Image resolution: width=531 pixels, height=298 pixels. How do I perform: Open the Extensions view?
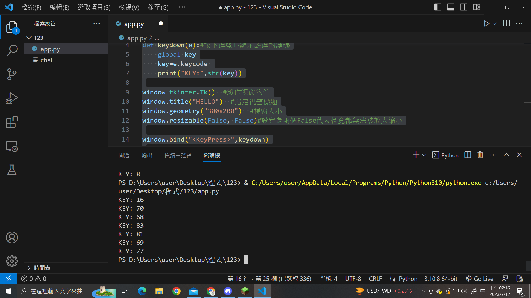click(12, 122)
